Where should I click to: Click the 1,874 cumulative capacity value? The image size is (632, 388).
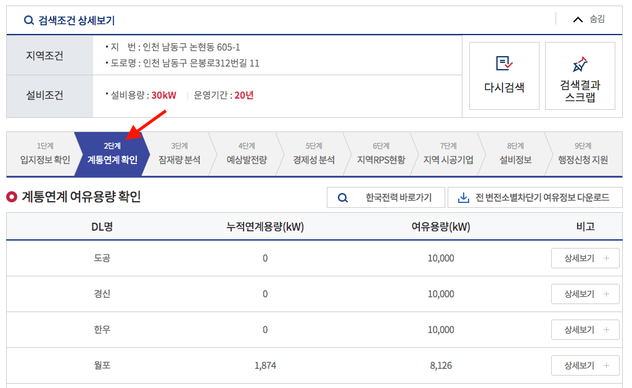[x=265, y=366]
